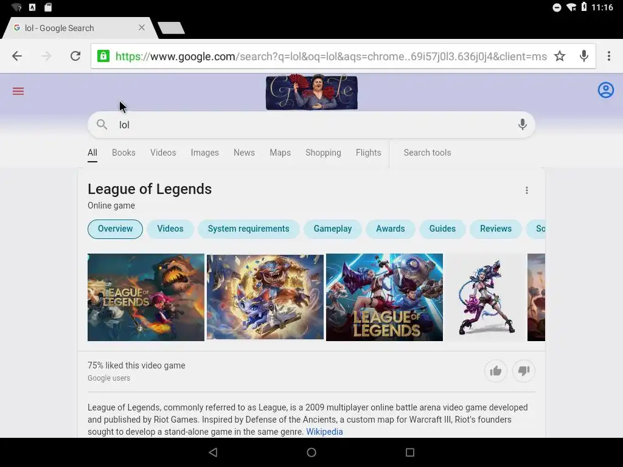Screen dimensions: 623x467
Task: Select the Gameplay chip
Action: [333, 229]
